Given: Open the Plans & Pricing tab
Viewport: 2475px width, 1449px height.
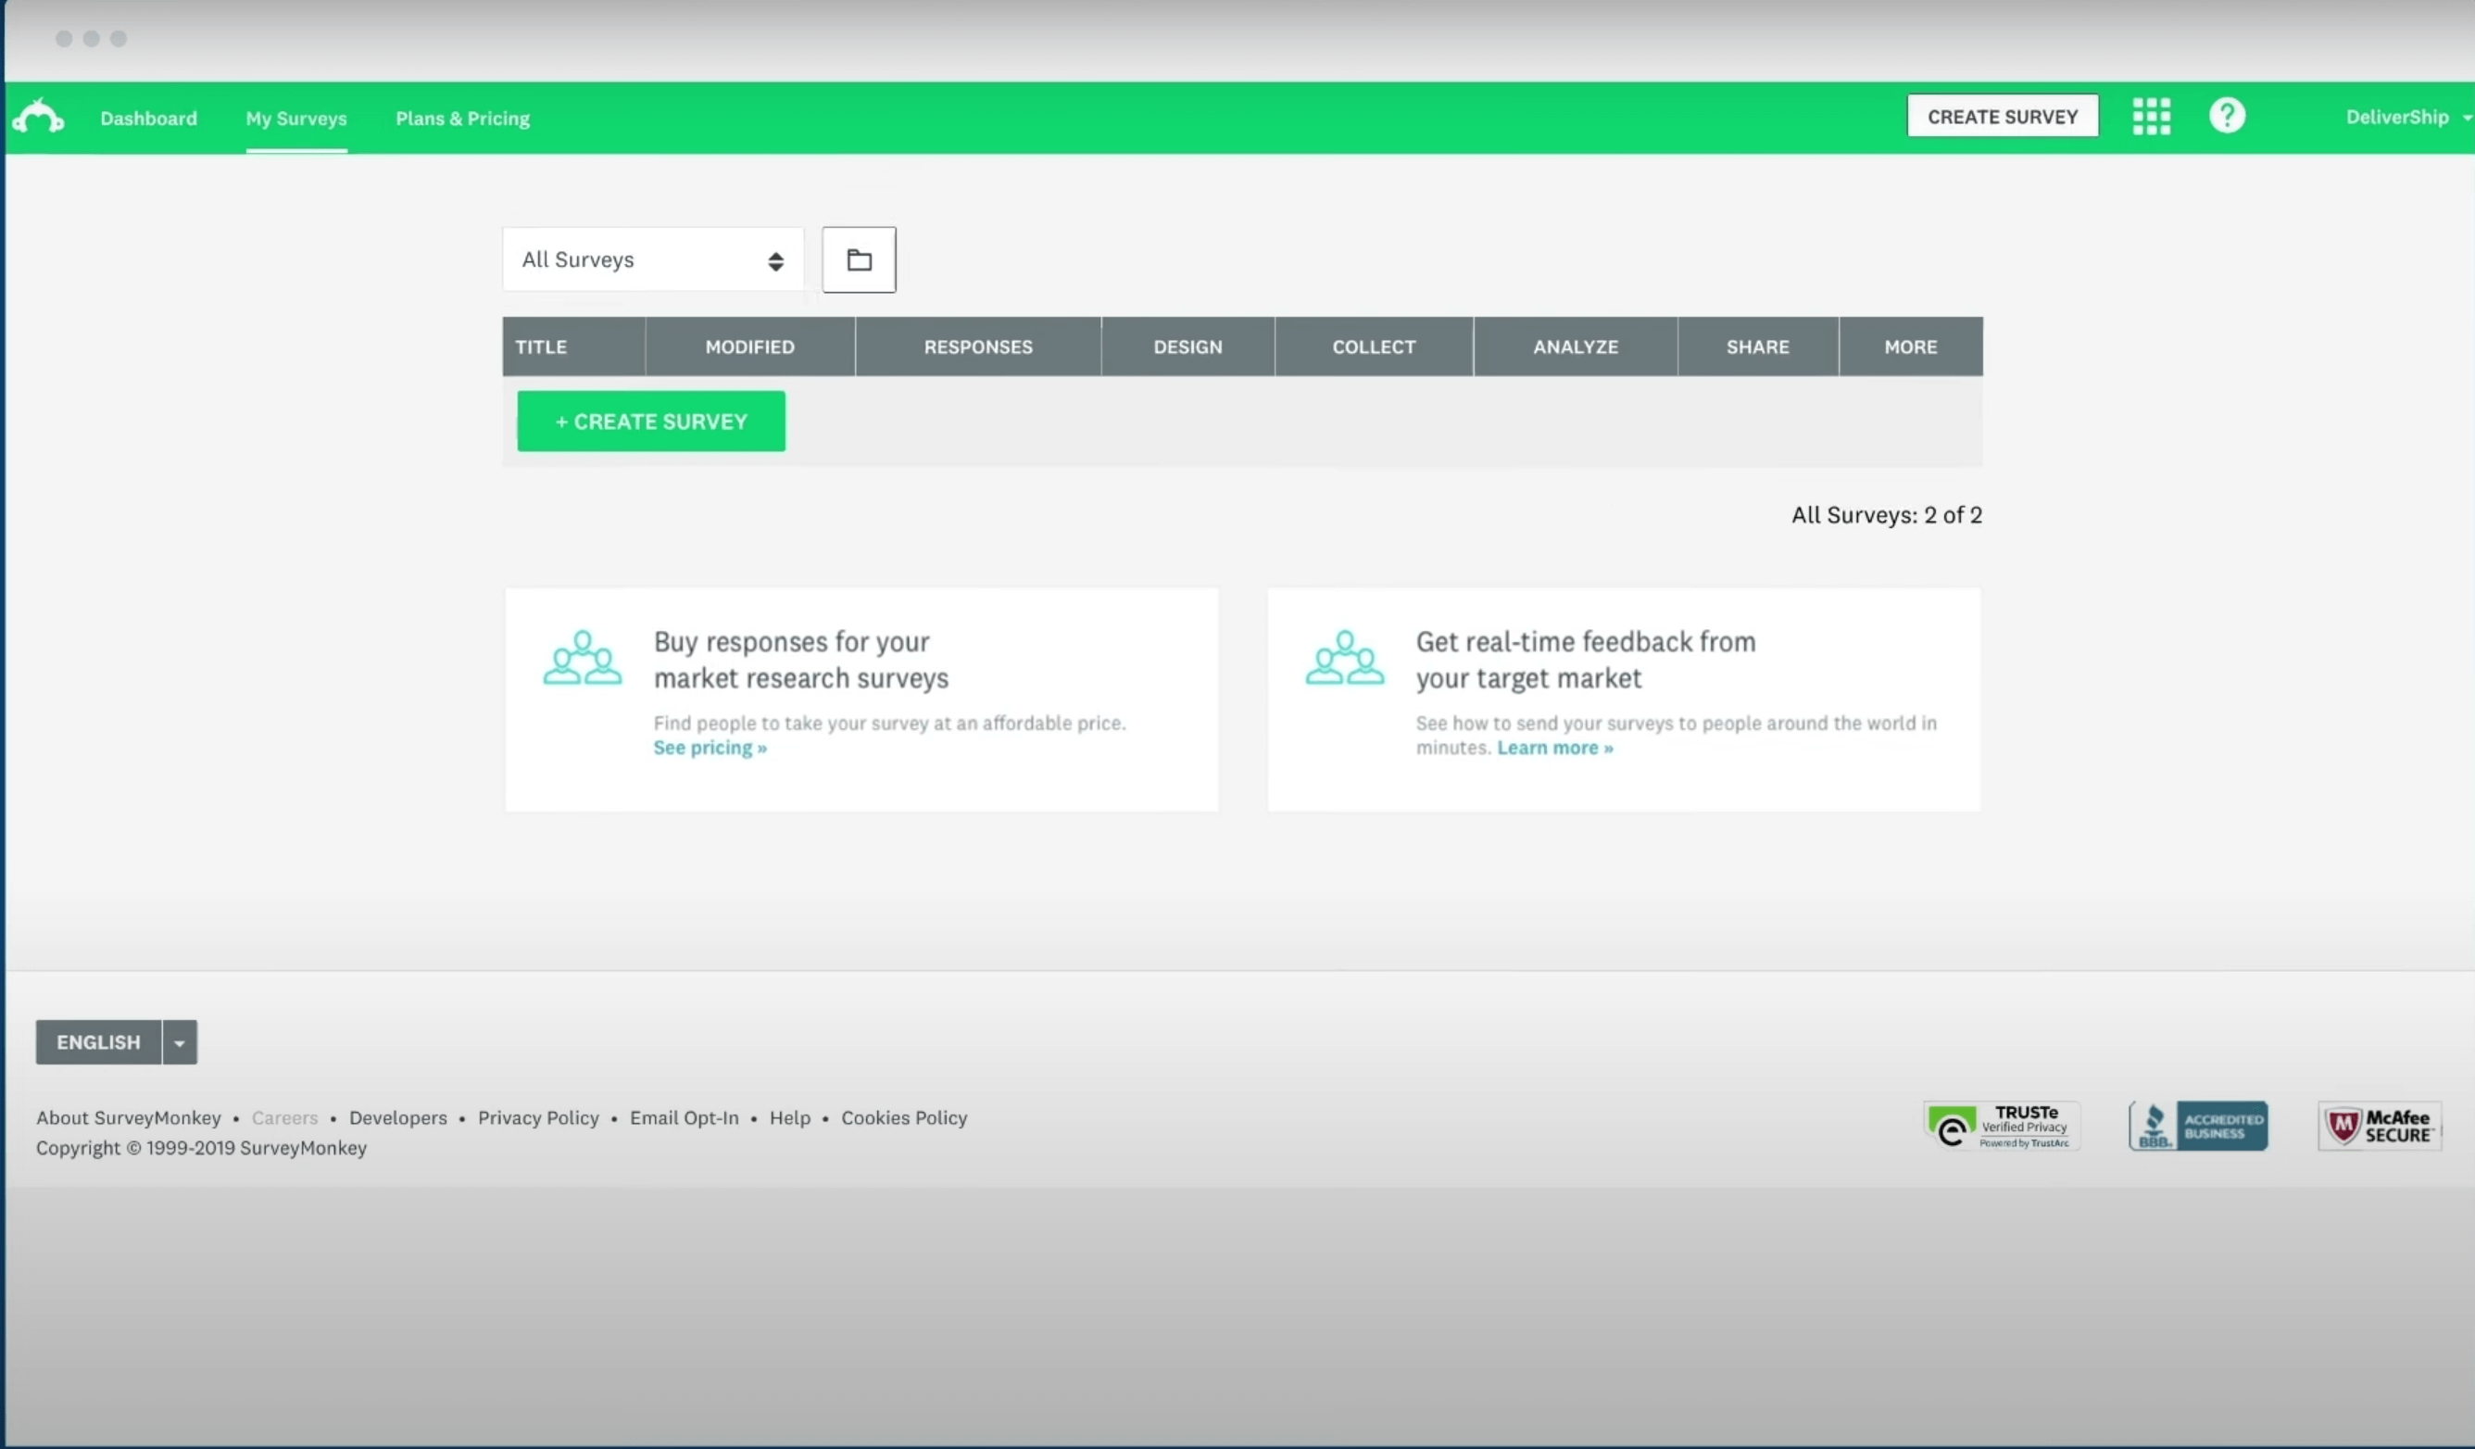Looking at the screenshot, I should click(x=461, y=118).
